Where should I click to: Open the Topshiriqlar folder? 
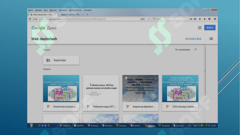tap(61, 60)
